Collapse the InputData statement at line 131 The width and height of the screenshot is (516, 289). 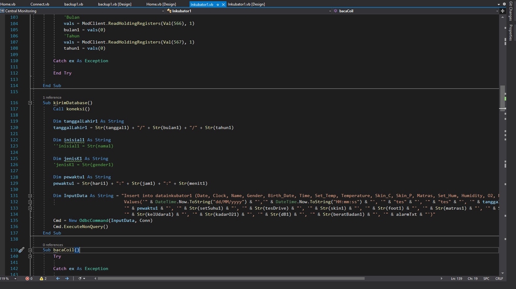point(30,196)
